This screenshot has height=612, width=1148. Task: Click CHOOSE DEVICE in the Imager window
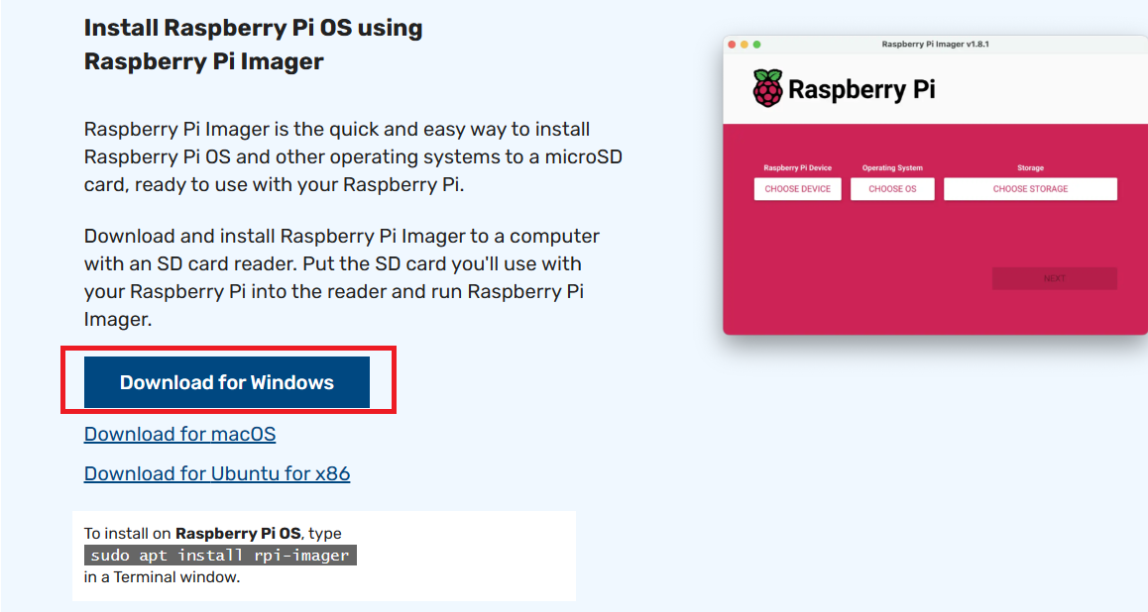tap(797, 188)
